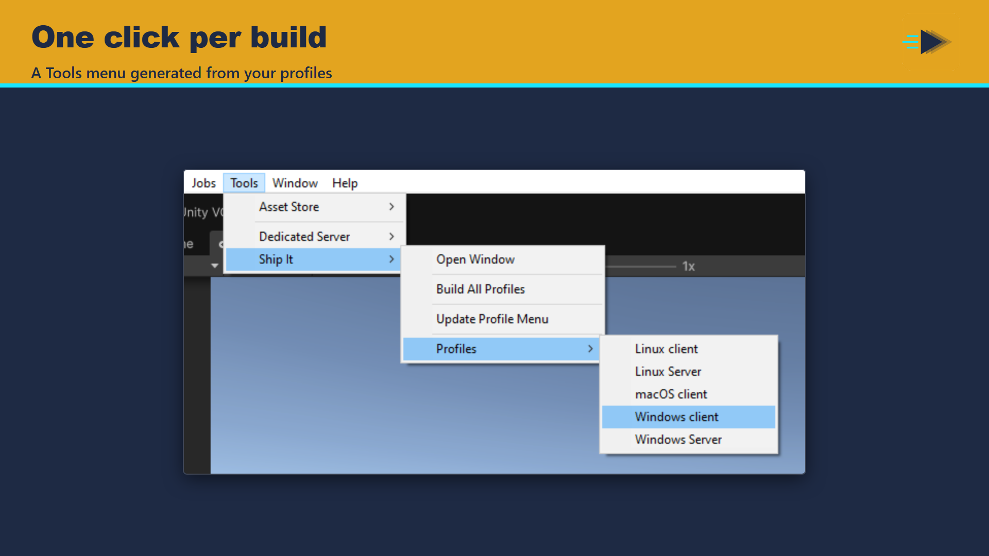989x556 pixels.
Task: Expand the Ship It chevron arrow
Action: (391, 259)
